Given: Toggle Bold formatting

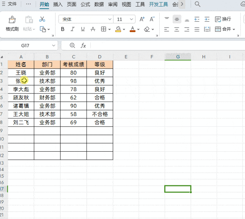Looking at the screenshot, I should point(63,29).
